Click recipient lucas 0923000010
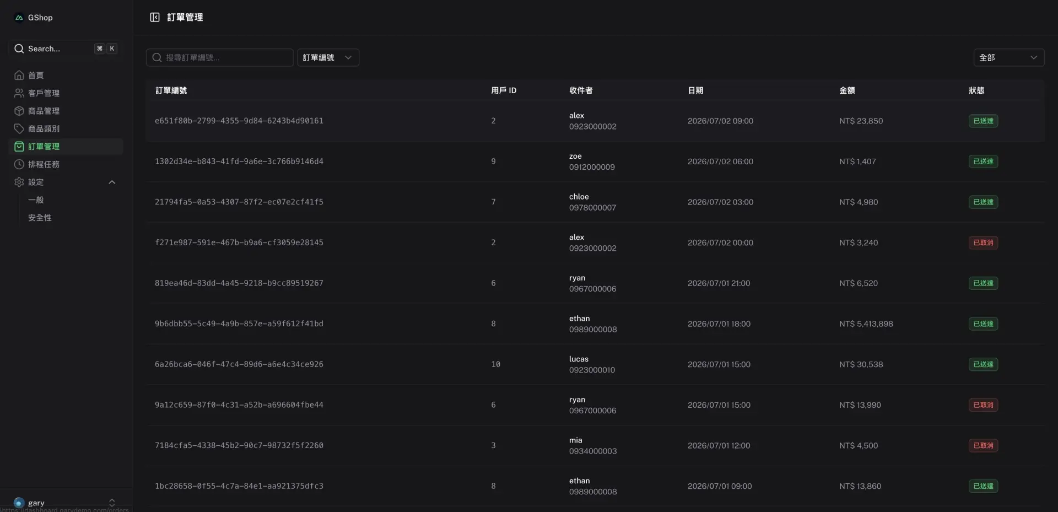This screenshot has height=512, width=1058. tap(592, 364)
